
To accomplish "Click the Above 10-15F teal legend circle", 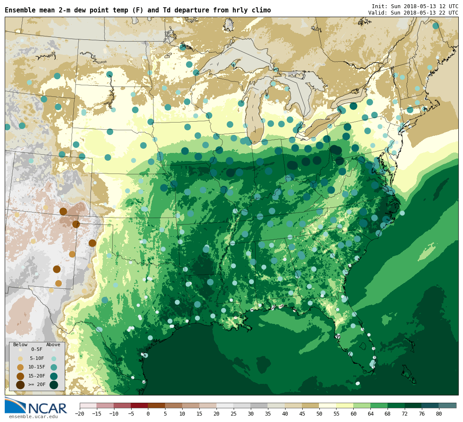I will pos(54,368).
